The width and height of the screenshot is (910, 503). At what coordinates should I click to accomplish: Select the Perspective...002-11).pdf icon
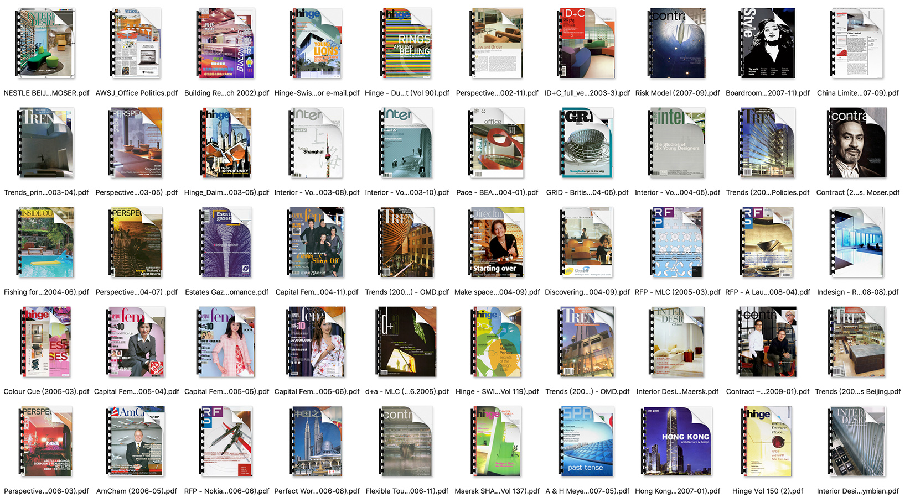[497, 43]
